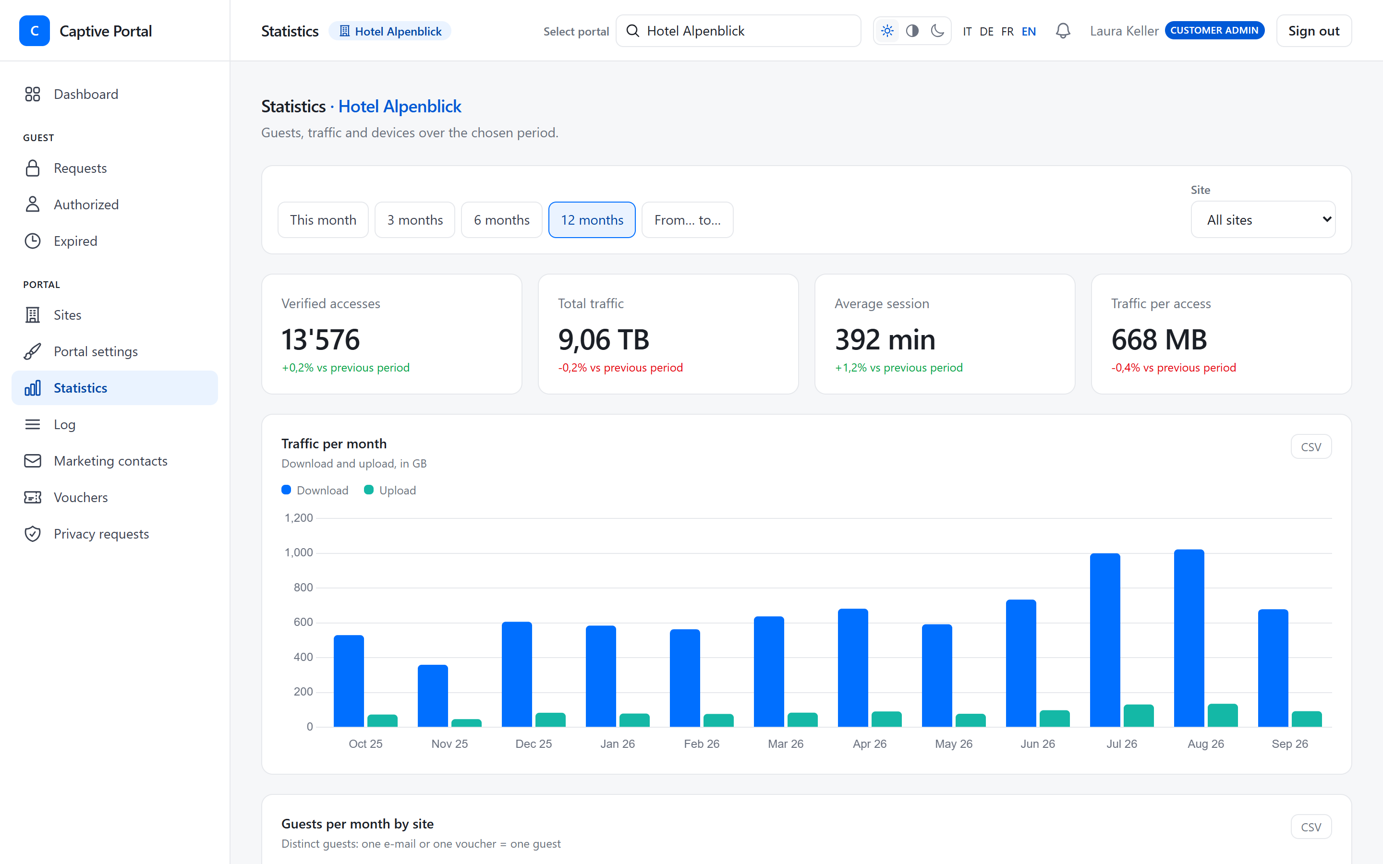Image resolution: width=1383 pixels, height=864 pixels.
Task: Click Hotel Alpenblick header badge
Action: point(390,31)
